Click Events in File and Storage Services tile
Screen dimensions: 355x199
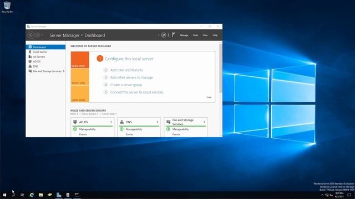pyautogui.click(x=176, y=134)
